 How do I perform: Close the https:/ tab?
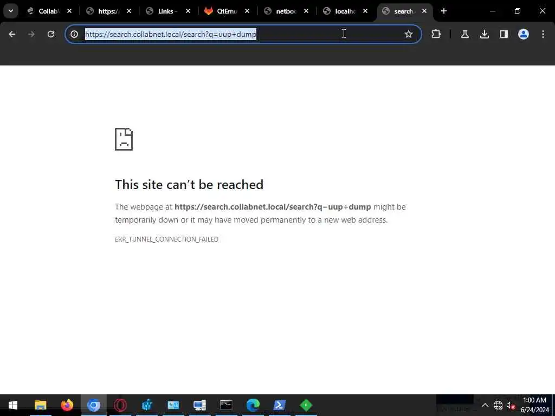point(129,11)
